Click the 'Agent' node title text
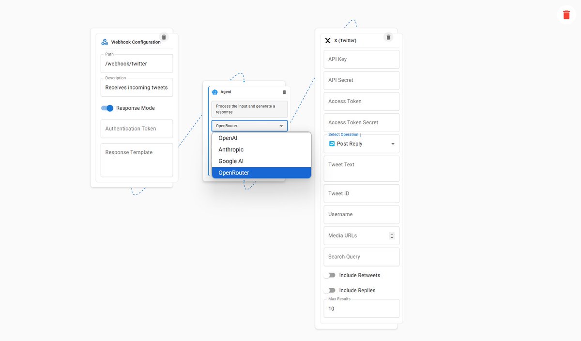This screenshot has width=581, height=341. [226, 92]
